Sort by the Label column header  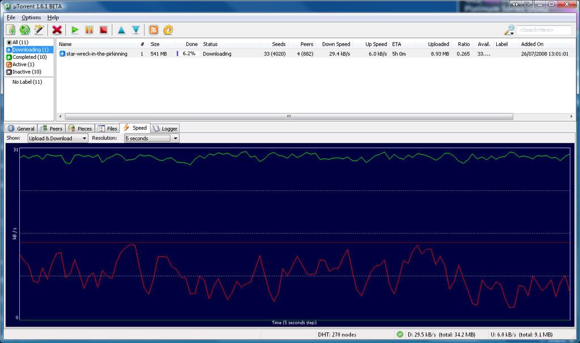point(502,44)
